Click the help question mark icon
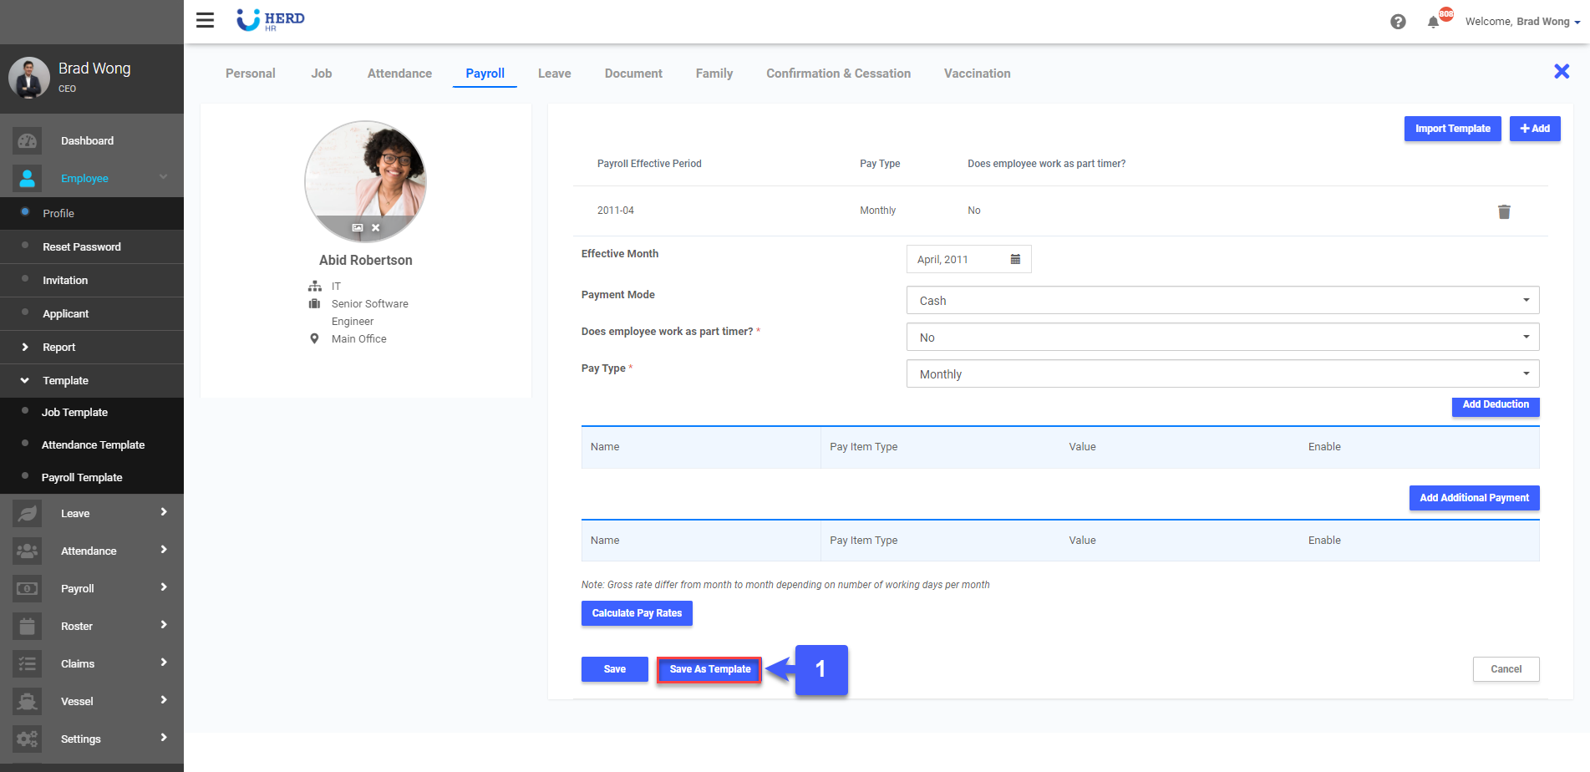 click(1400, 22)
